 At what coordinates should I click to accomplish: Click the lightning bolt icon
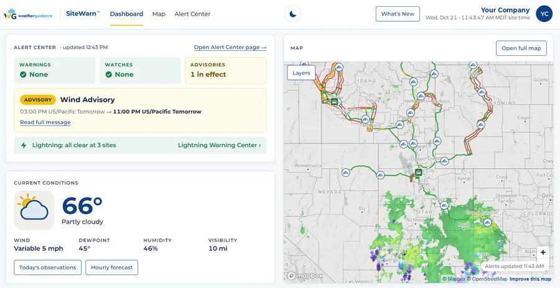pos(24,145)
